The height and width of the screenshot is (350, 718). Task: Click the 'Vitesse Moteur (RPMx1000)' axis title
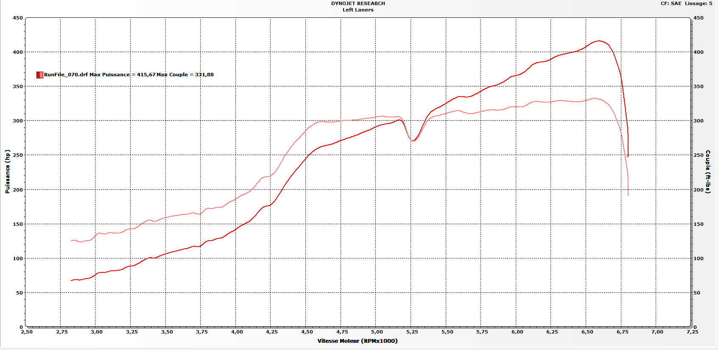point(358,341)
